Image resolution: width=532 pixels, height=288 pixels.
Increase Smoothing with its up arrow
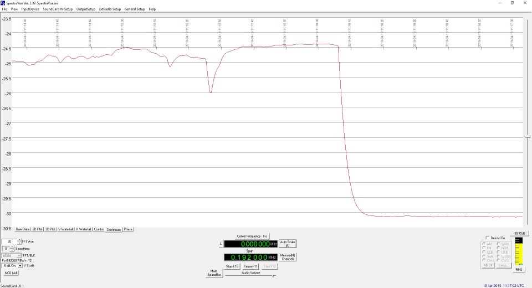[12, 247]
